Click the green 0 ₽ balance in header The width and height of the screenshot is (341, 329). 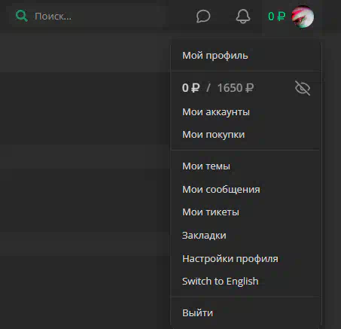[x=277, y=17]
